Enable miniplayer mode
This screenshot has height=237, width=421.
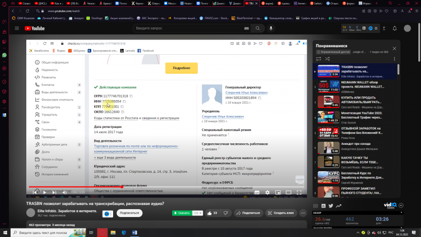coord(278,192)
